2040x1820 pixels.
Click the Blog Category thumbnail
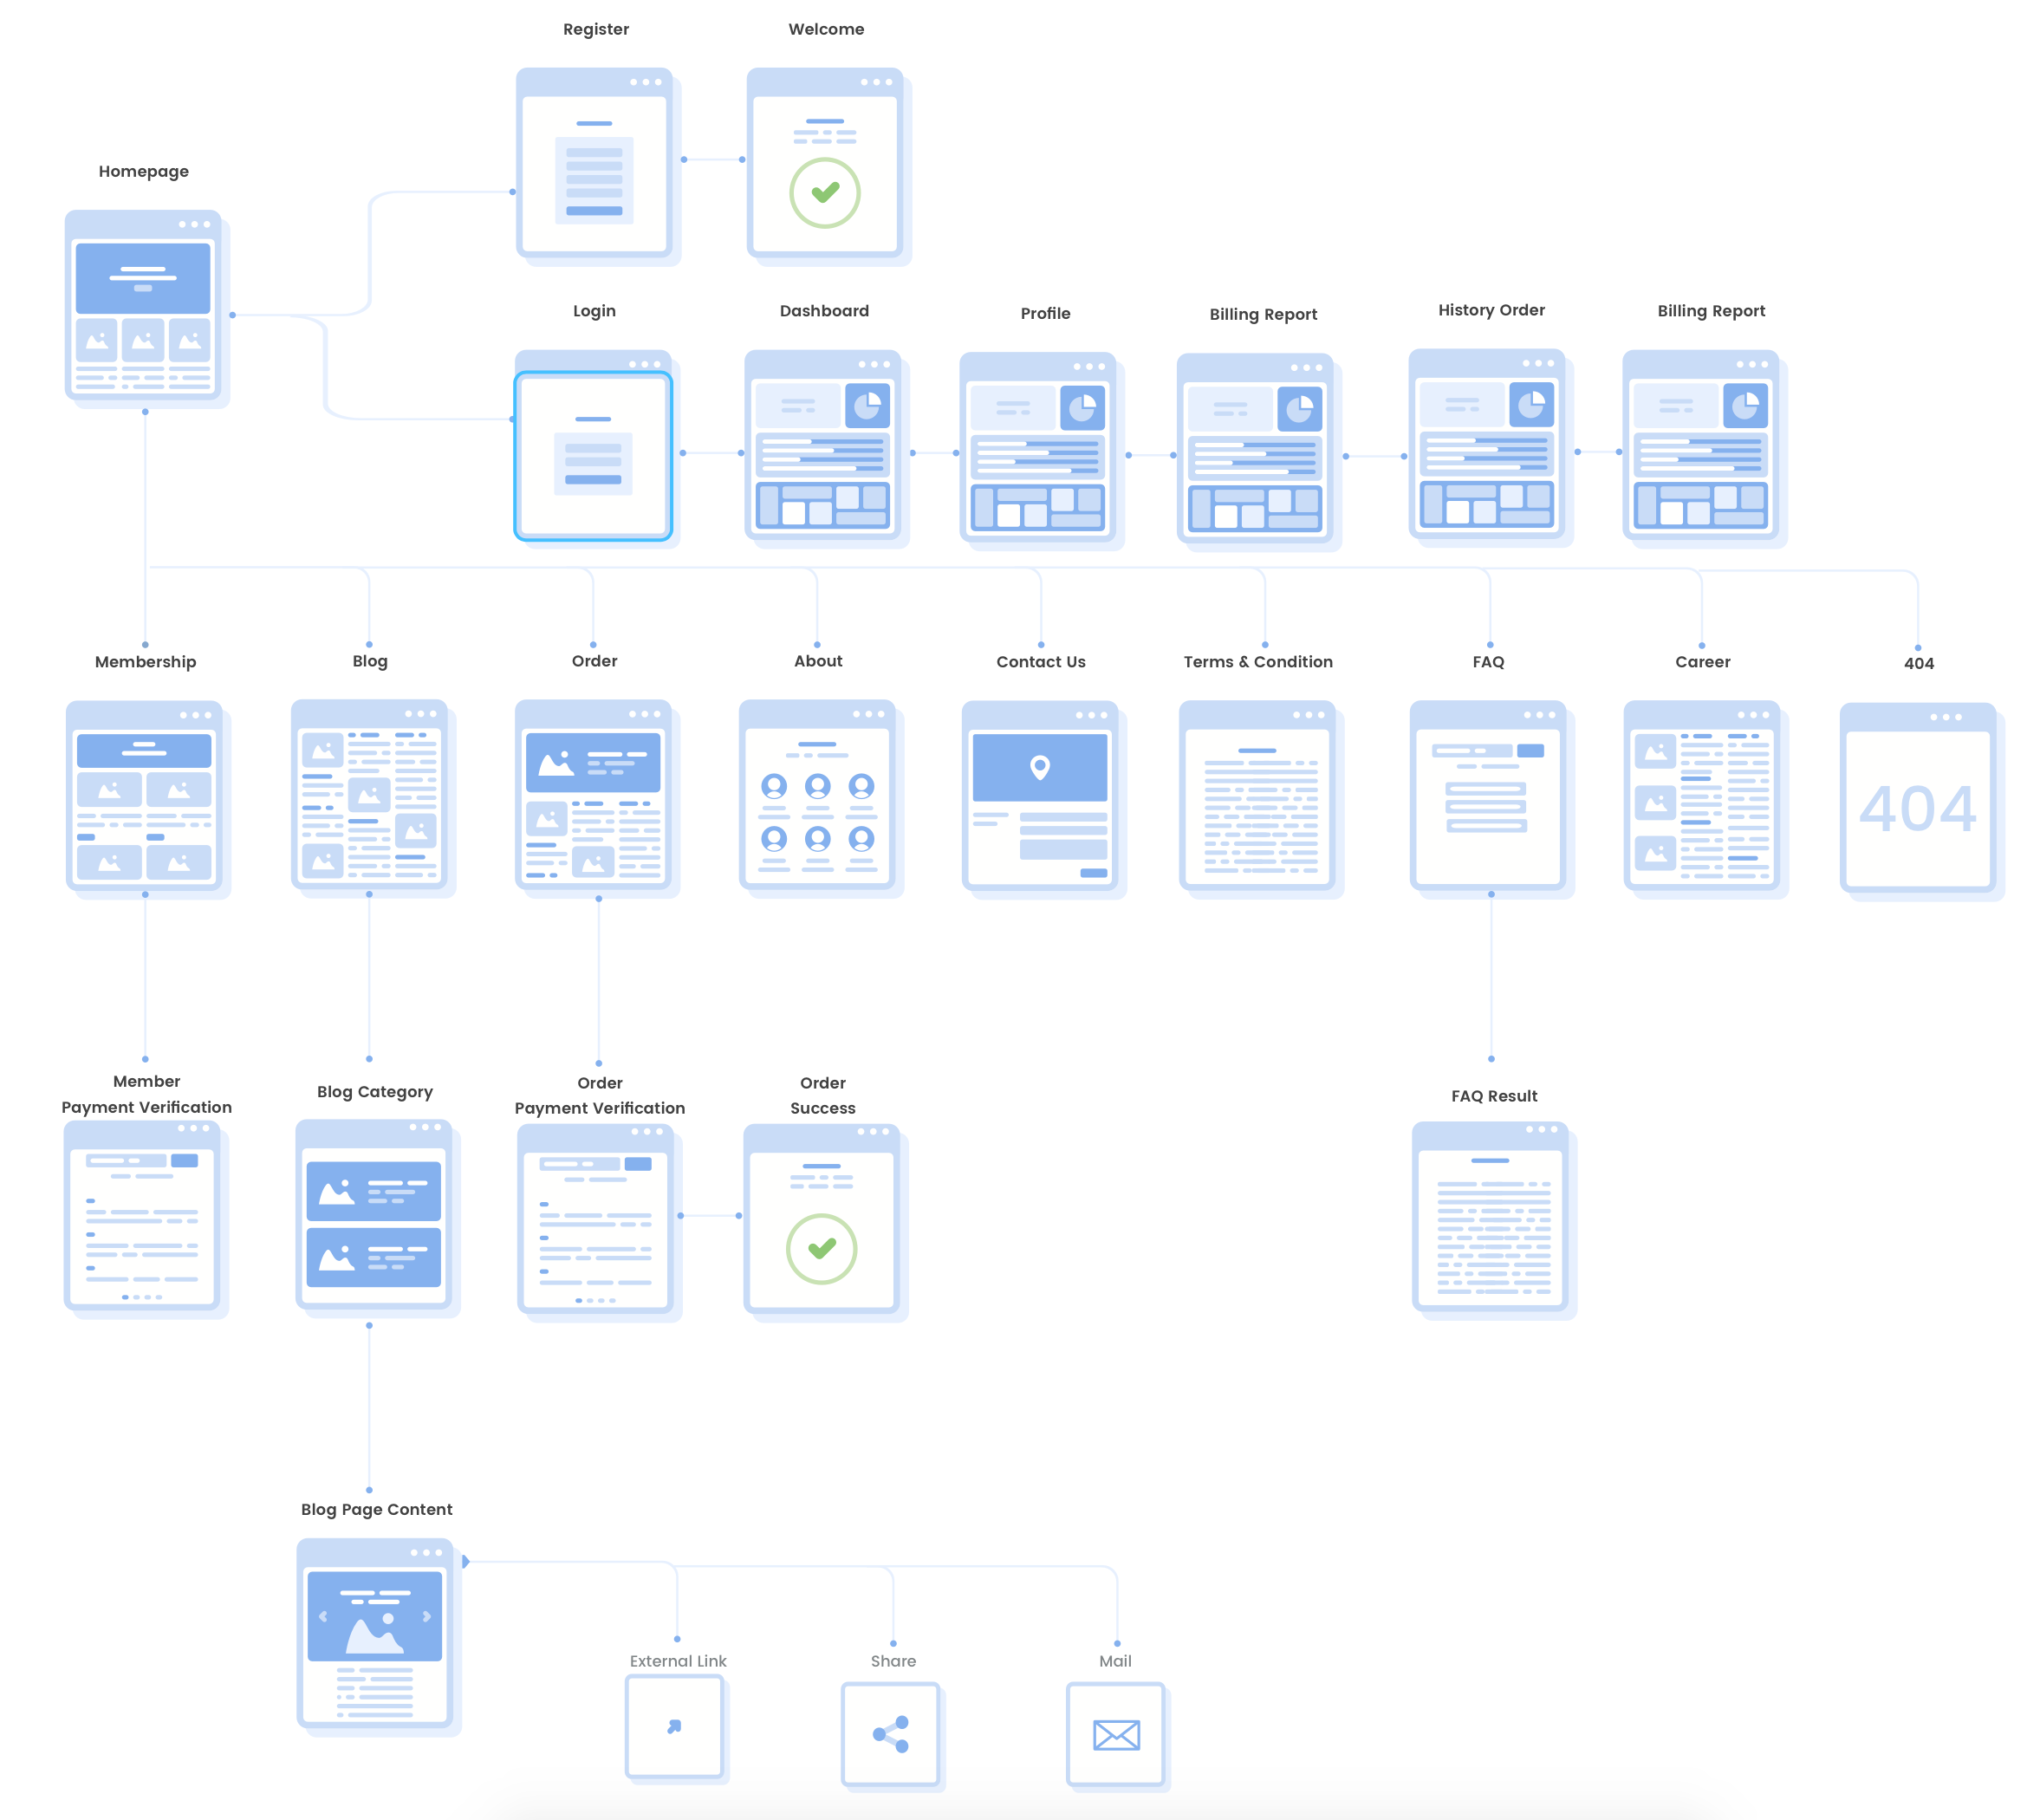click(x=374, y=1215)
